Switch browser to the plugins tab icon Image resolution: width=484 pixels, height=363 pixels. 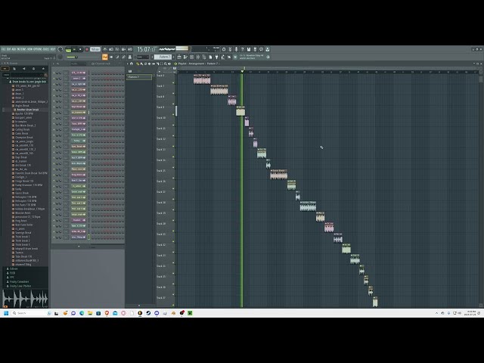33,69
